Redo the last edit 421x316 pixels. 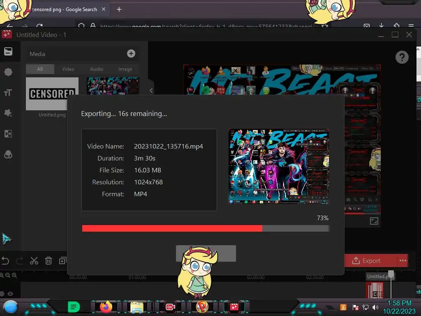pyautogui.click(x=19, y=260)
